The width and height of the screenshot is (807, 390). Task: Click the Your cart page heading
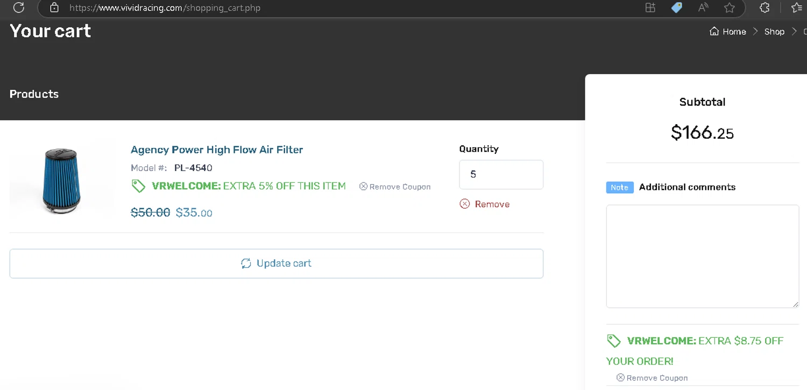click(x=50, y=31)
